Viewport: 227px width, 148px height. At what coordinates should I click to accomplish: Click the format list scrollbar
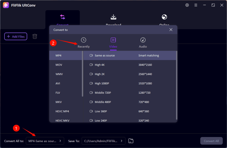83,74
